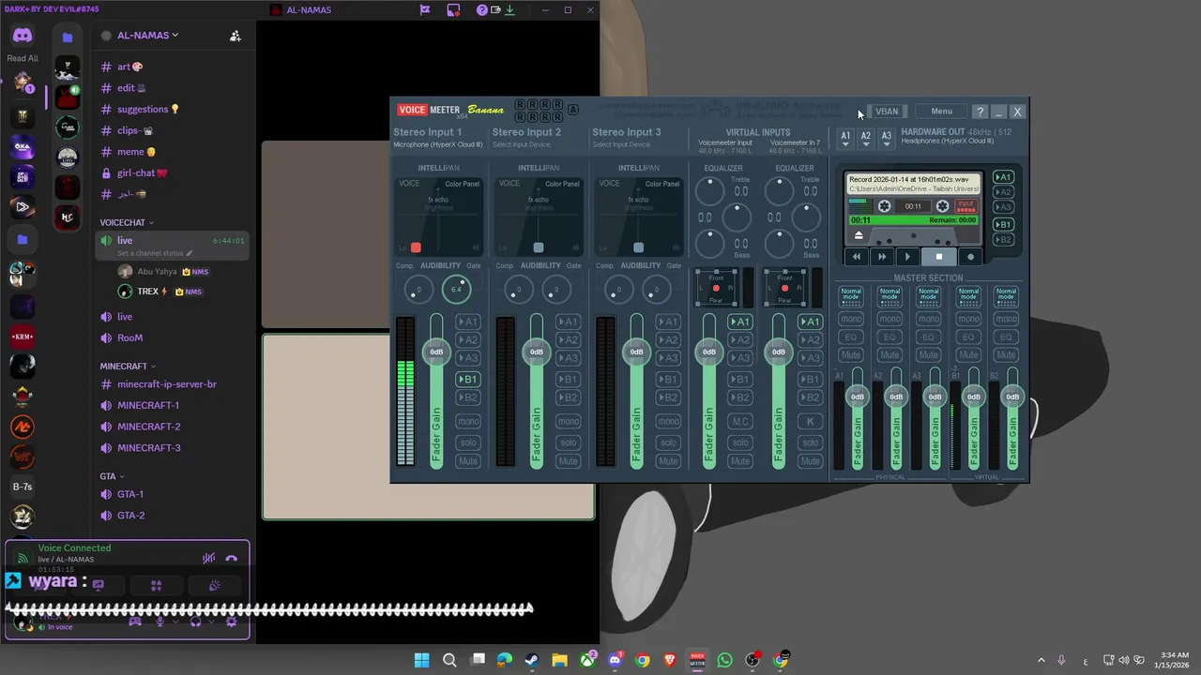Viewport: 1201px width, 675px height.
Task: Open Windows taskbar search
Action: [449, 660]
